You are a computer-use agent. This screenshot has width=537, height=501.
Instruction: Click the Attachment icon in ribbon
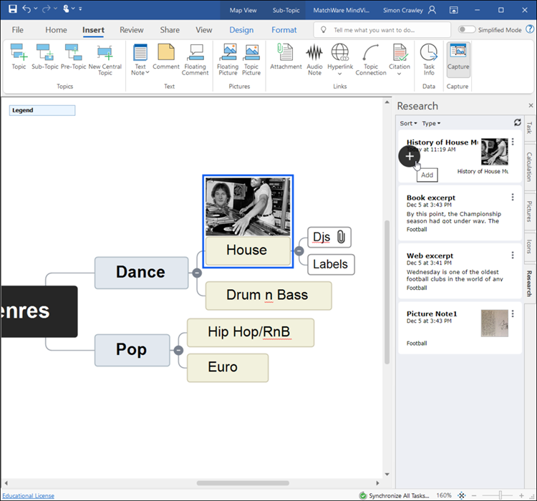pyautogui.click(x=286, y=57)
